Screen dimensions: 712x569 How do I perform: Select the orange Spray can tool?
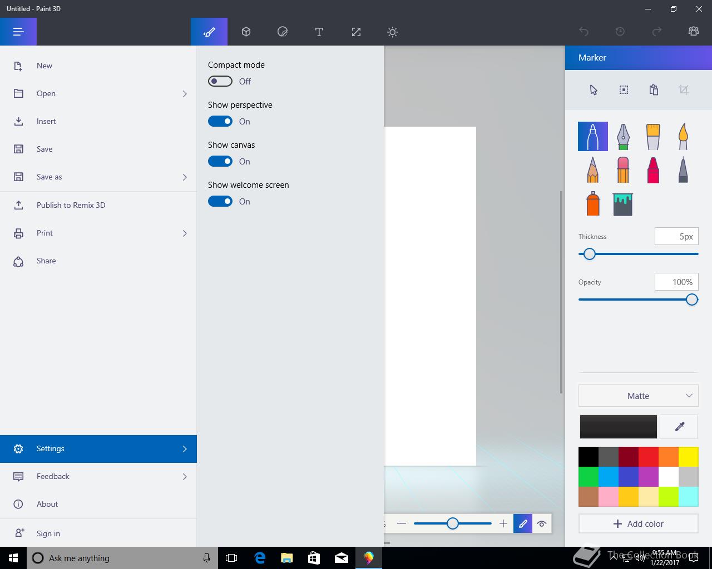pyautogui.click(x=593, y=203)
